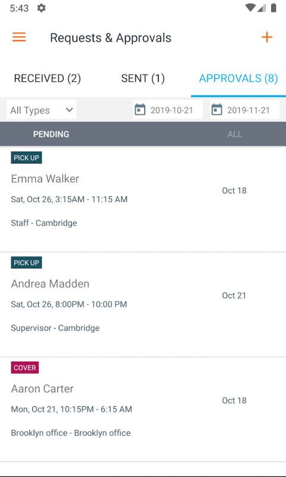Viewport: 286px width, 477px height.
Task: Switch to the RECEIVED (2) tab
Action: click(48, 79)
